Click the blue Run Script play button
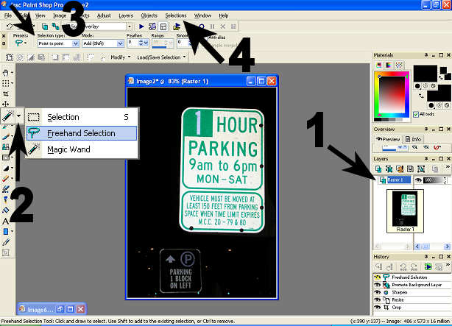 click(141, 26)
